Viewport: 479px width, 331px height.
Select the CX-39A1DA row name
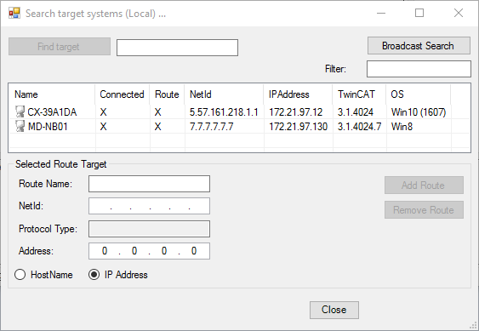click(52, 112)
